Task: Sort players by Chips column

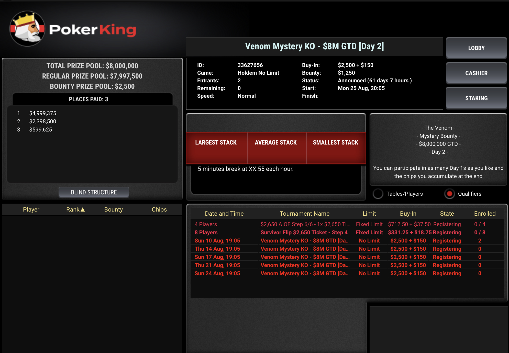Action: pyautogui.click(x=159, y=209)
